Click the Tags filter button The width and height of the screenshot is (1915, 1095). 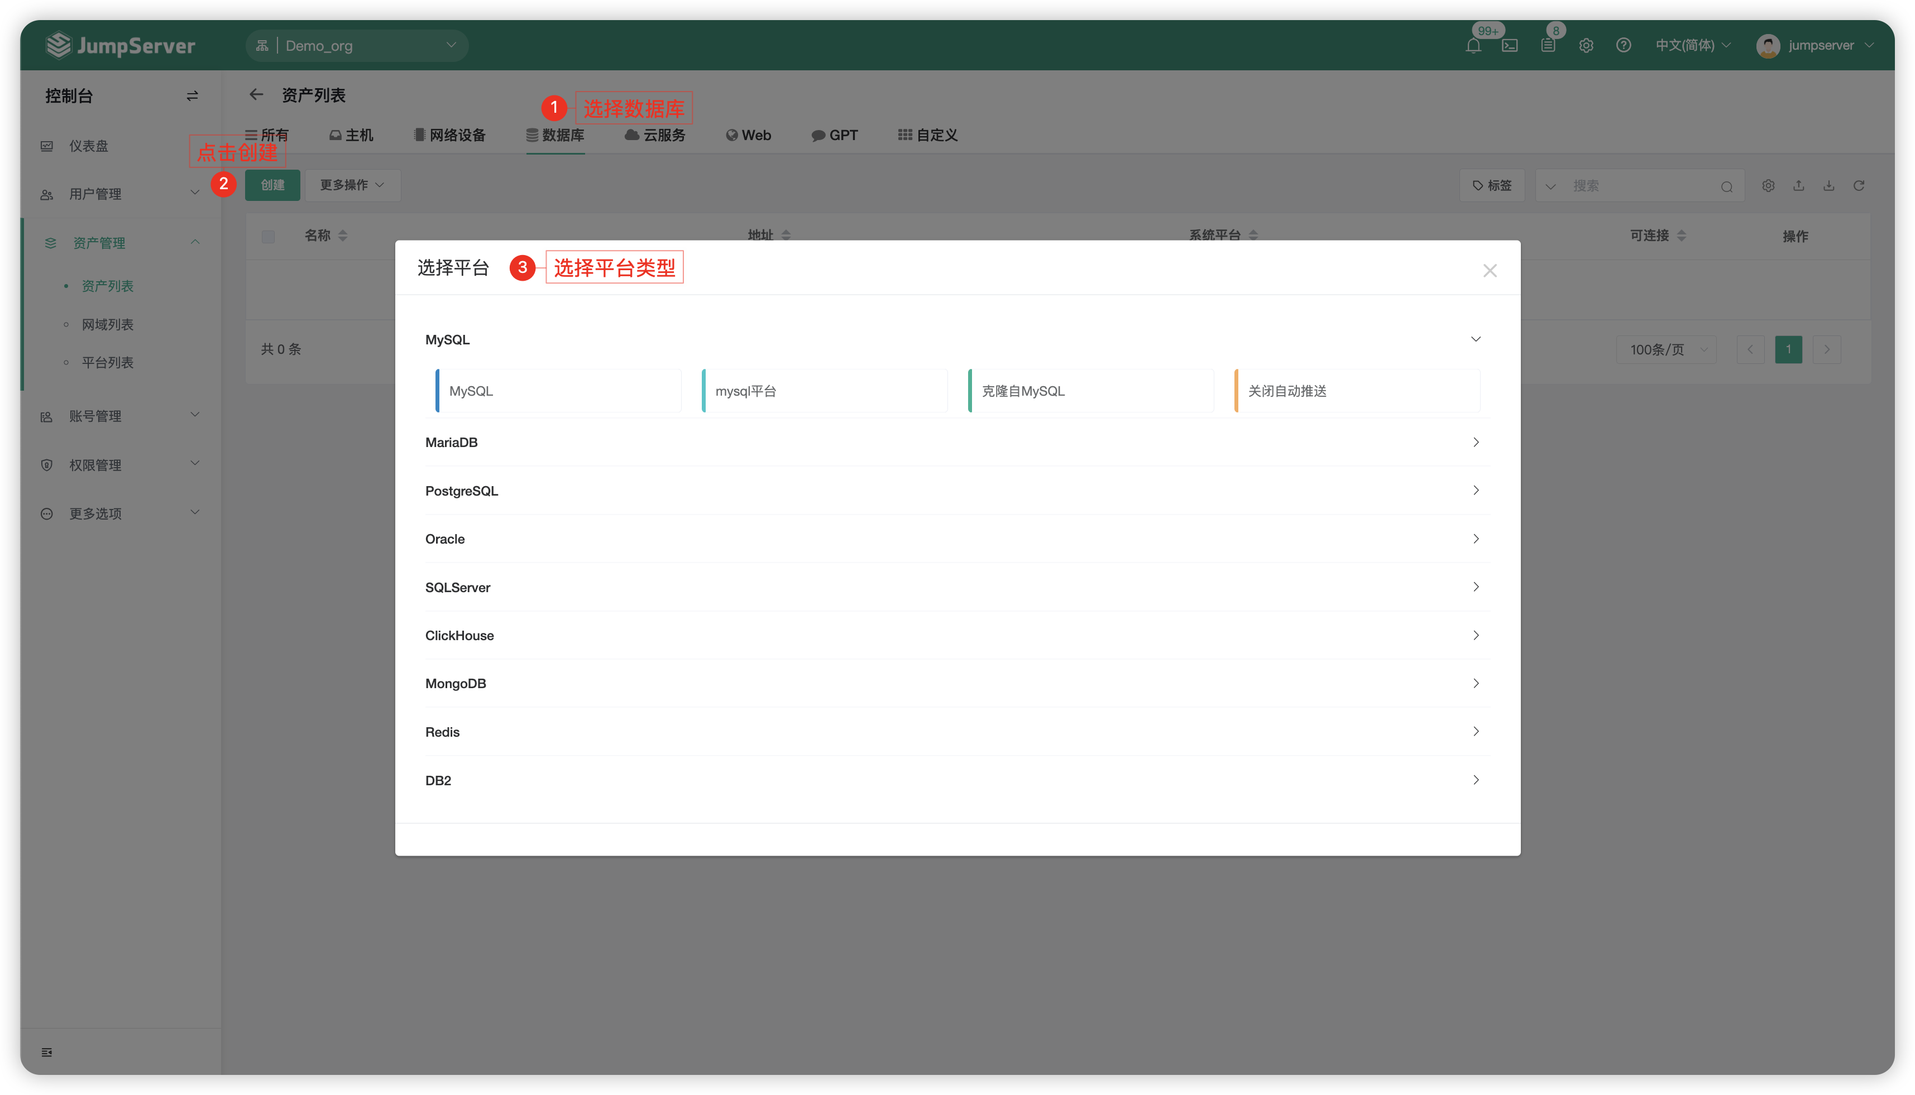(x=1492, y=185)
